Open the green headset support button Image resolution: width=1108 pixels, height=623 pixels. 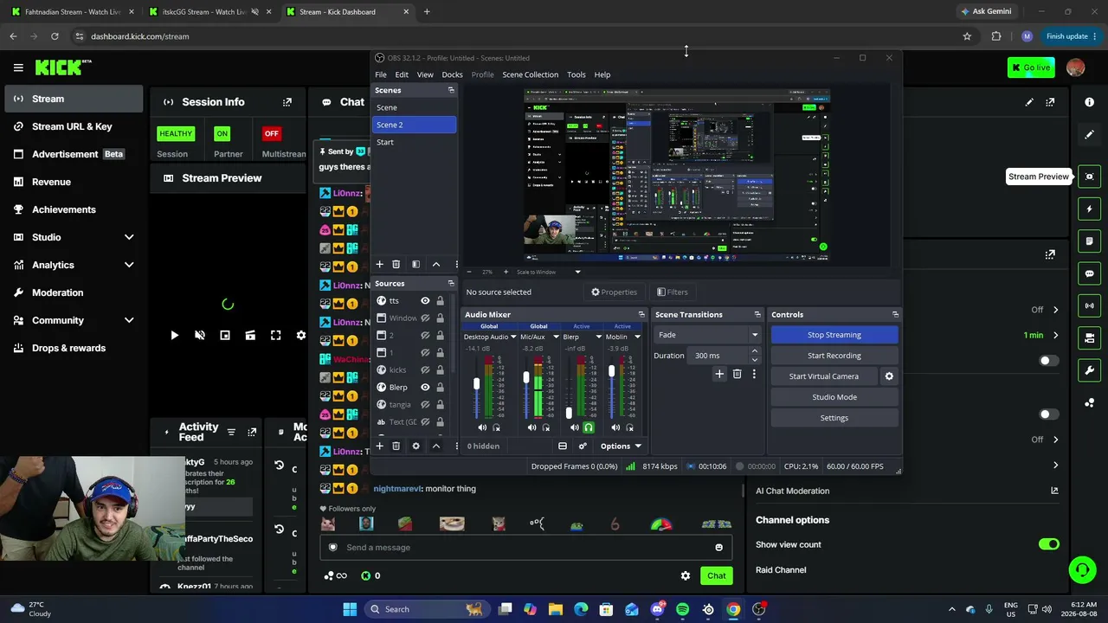click(x=1082, y=569)
